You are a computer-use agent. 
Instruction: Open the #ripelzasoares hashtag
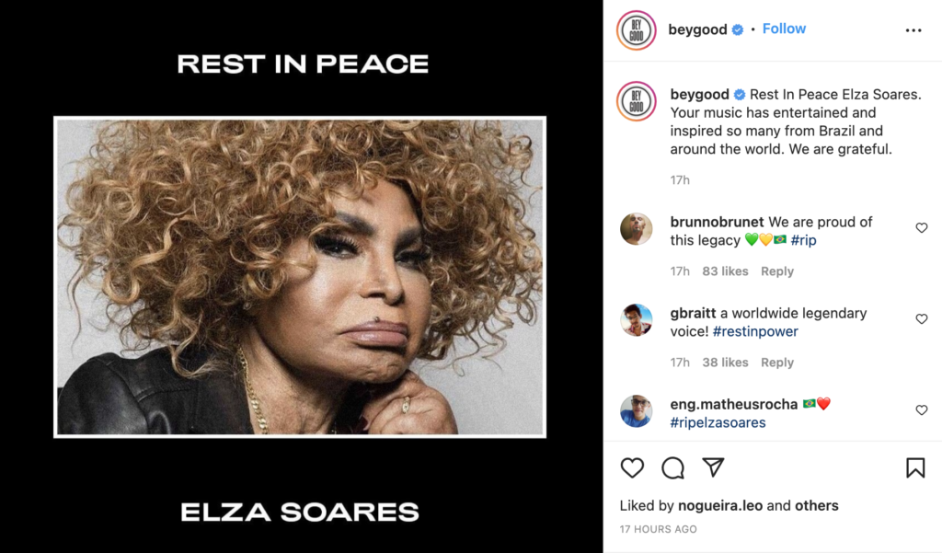point(718,422)
